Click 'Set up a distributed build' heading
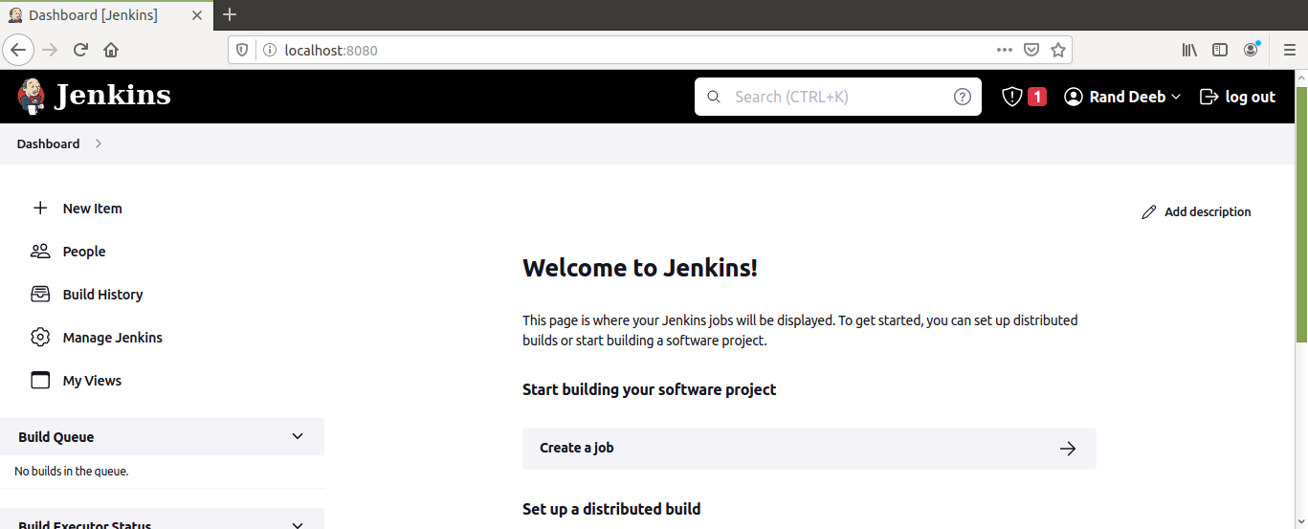 tap(611, 509)
